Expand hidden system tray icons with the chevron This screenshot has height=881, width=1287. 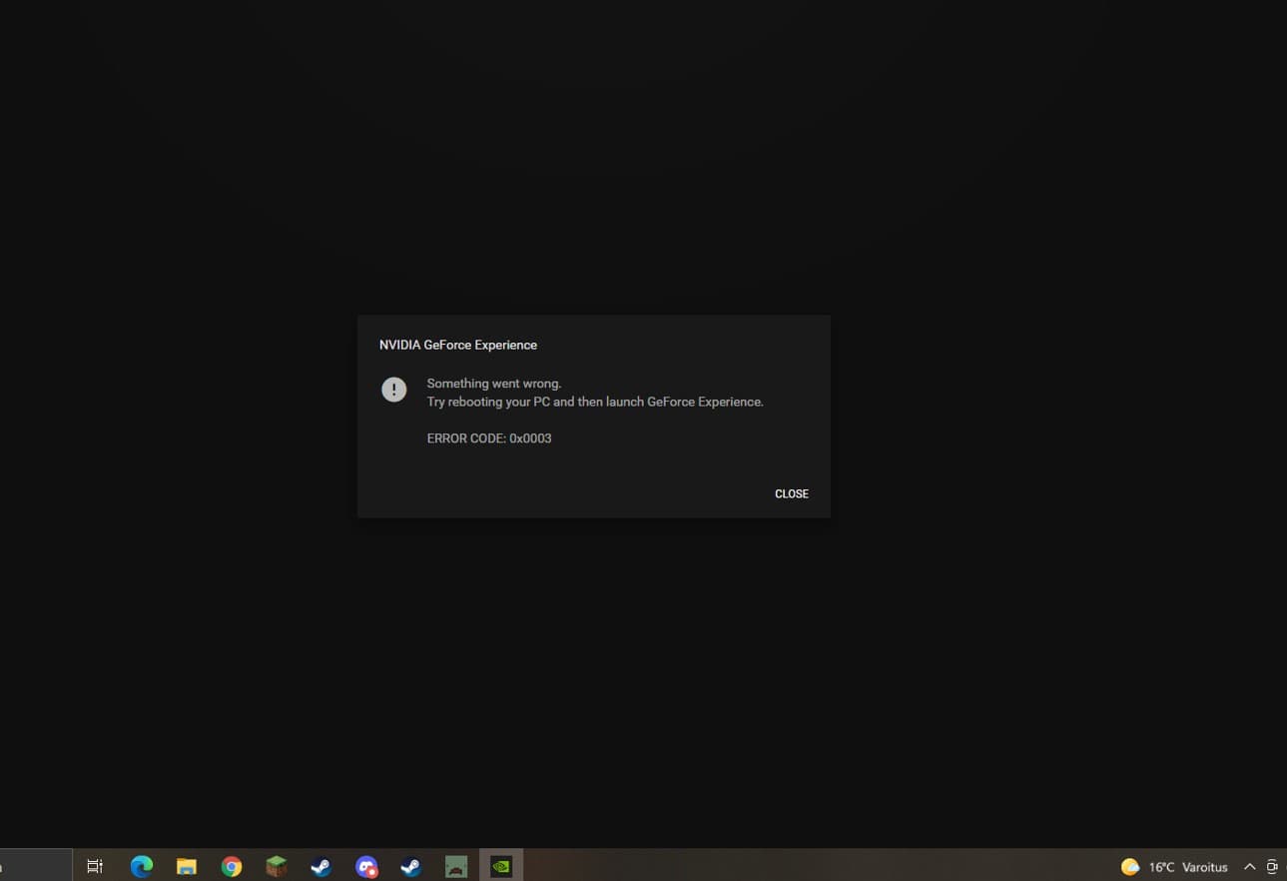click(1249, 866)
